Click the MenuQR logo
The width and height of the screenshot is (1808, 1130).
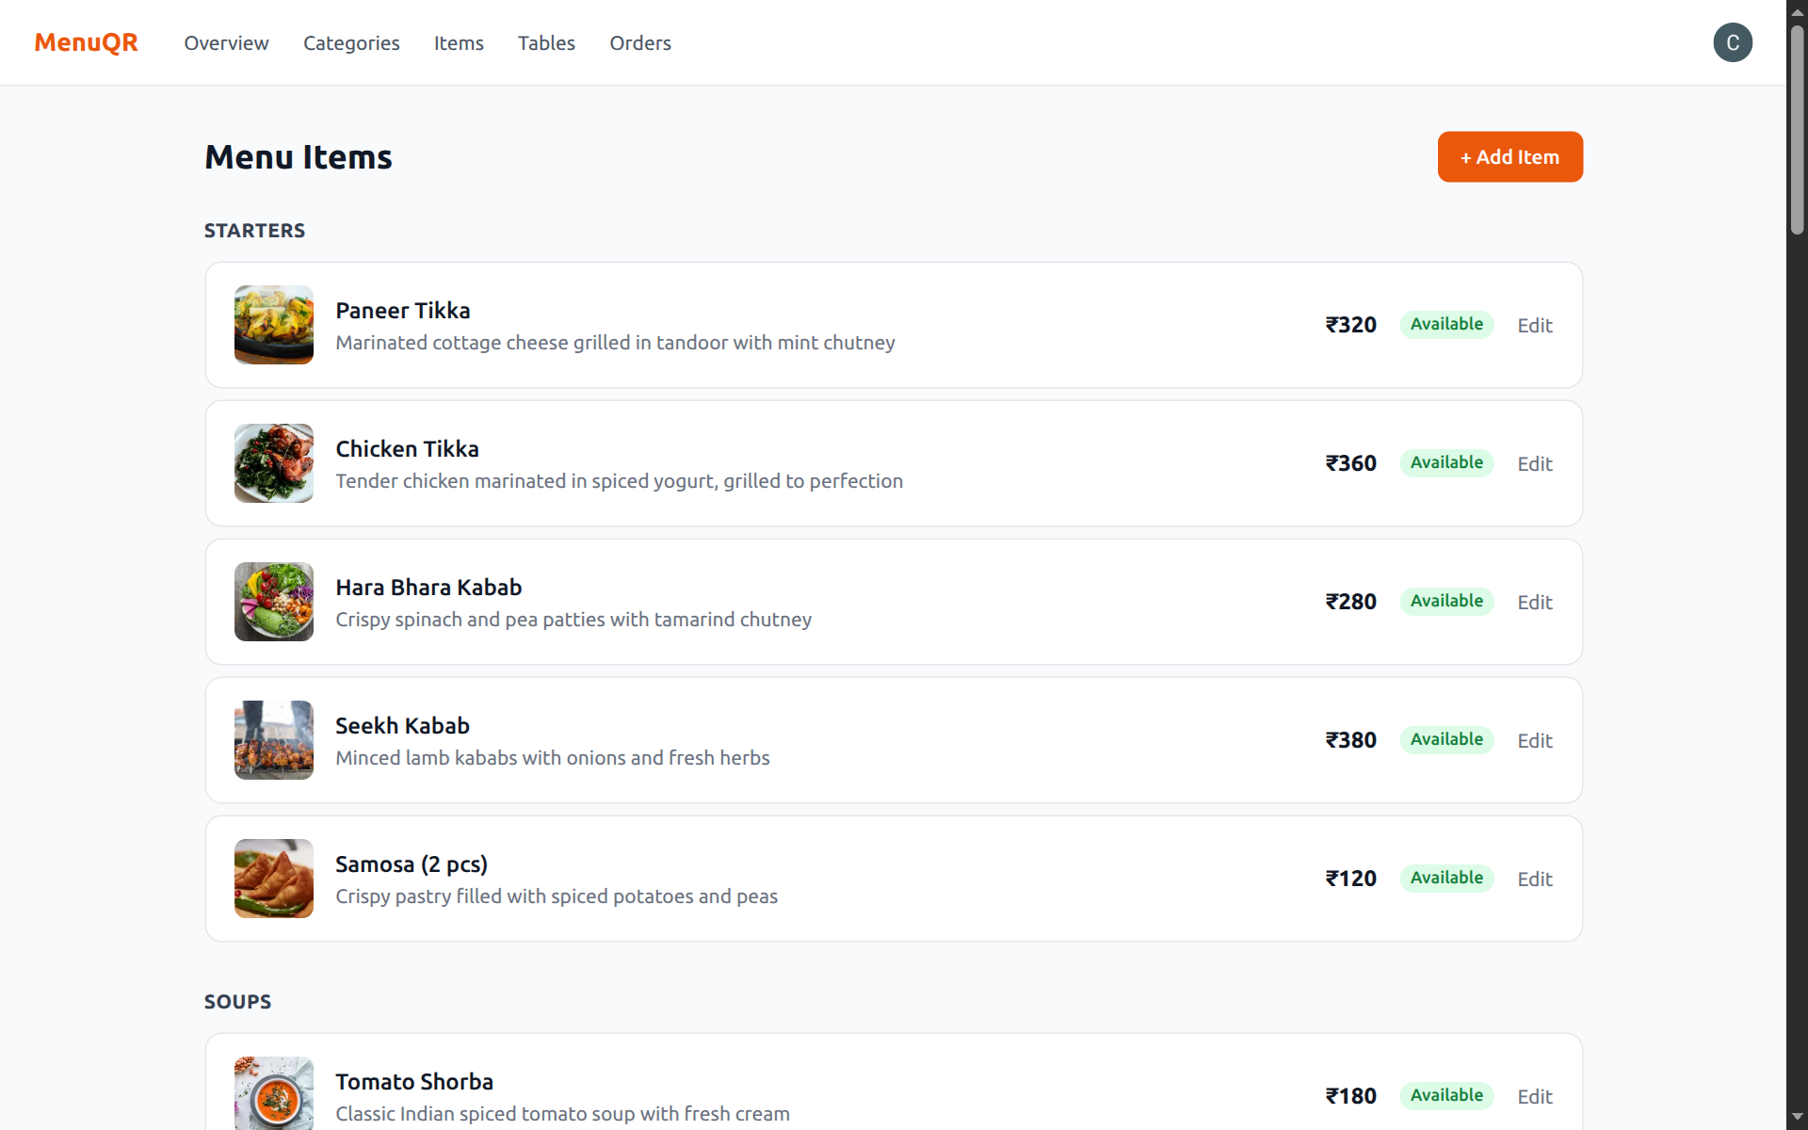(x=86, y=42)
